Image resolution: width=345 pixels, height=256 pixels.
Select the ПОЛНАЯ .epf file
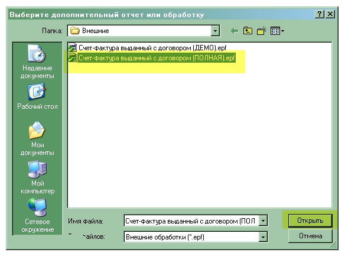(x=152, y=58)
